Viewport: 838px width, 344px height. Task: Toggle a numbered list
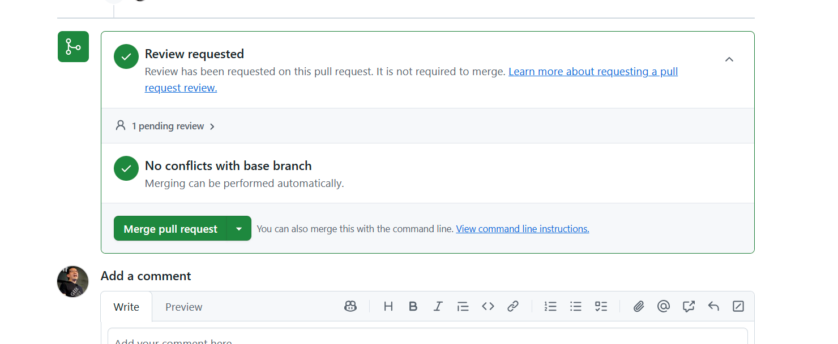(550, 306)
